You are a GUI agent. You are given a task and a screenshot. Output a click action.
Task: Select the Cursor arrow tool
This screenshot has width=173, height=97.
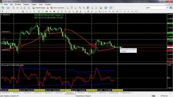coord(3,11)
